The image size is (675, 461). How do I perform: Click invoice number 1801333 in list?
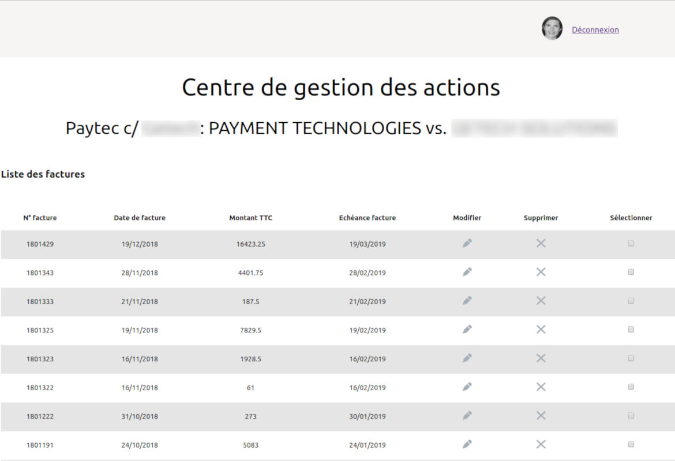pyautogui.click(x=40, y=301)
